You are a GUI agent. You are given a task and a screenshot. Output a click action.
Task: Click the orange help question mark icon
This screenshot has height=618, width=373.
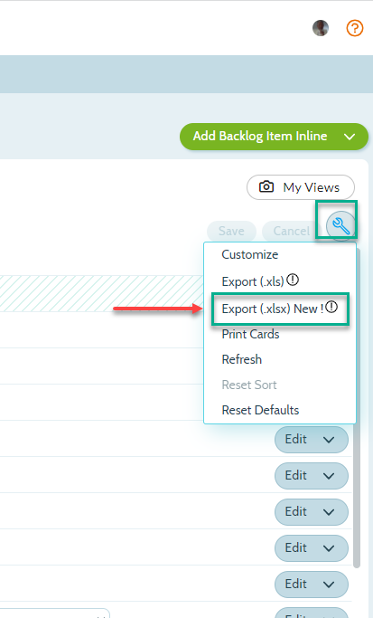point(355,28)
